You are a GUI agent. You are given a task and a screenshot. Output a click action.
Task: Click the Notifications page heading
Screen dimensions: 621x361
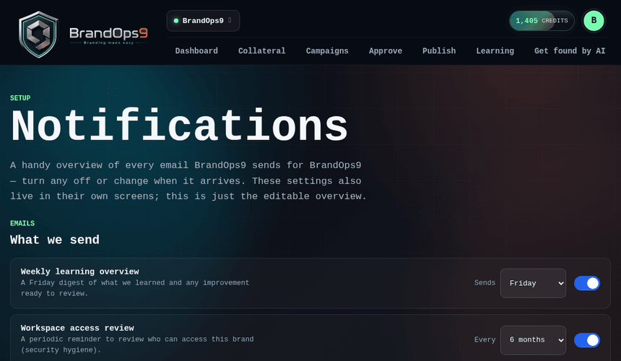click(179, 126)
